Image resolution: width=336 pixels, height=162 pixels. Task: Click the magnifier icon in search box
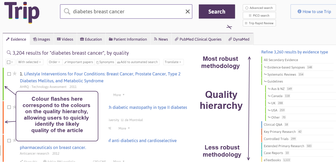tap(67, 11)
